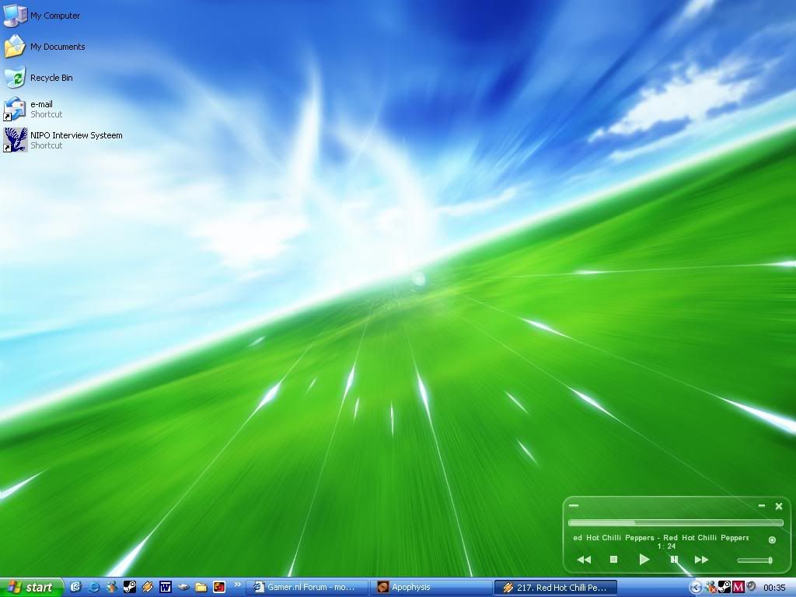Select the Recycle Bin desktop icon
The width and height of the screenshot is (796, 597).
coord(16,78)
